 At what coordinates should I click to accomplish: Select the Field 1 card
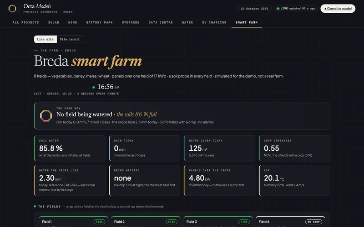pyautogui.click(x=73, y=222)
